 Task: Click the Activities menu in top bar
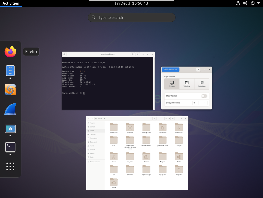pyautogui.click(x=11, y=3)
